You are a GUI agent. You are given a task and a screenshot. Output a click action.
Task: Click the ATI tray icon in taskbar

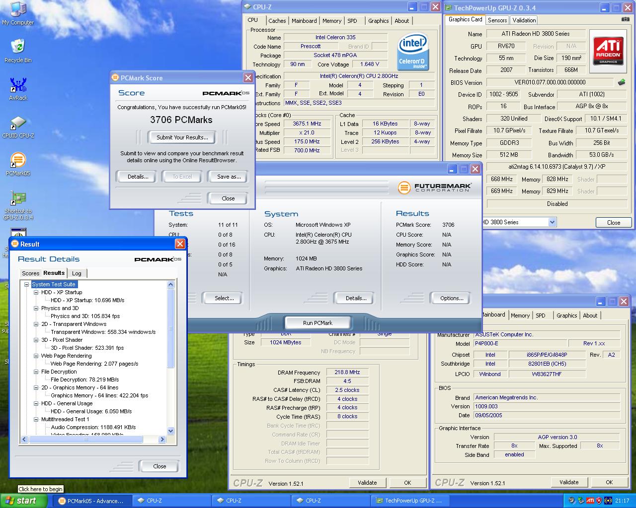(x=590, y=501)
